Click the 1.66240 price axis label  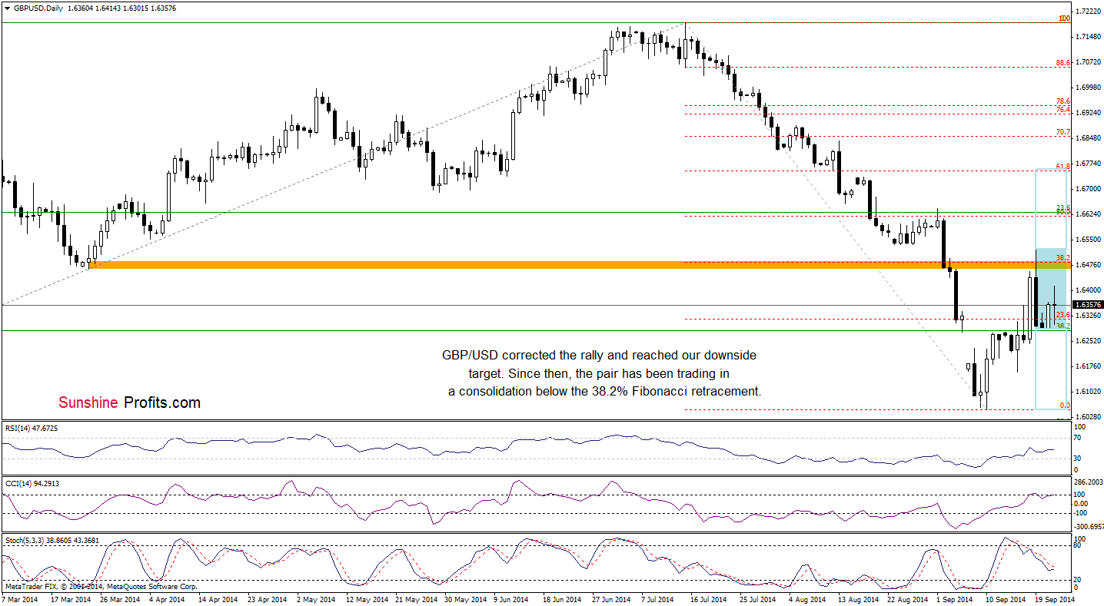(1087, 214)
